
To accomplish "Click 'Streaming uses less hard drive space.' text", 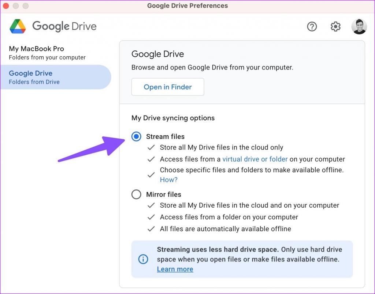I will tap(218, 250).
